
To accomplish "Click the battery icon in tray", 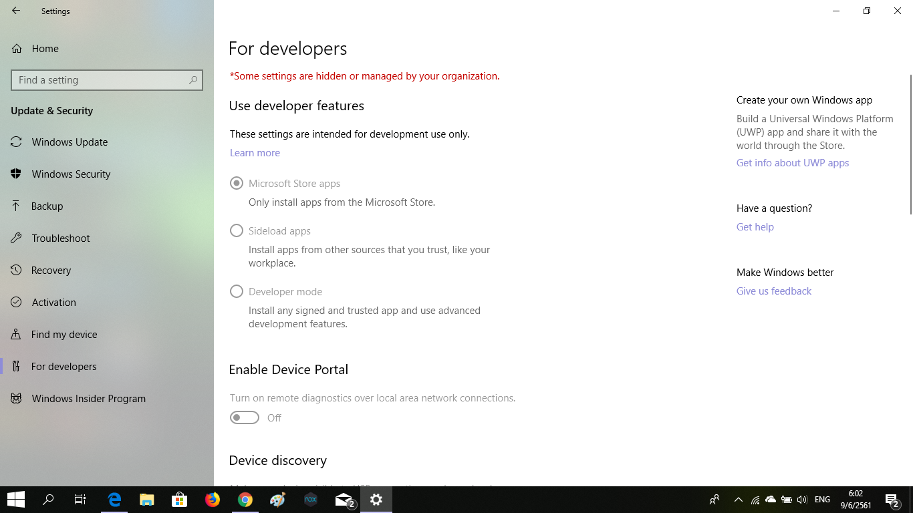I will point(787,500).
